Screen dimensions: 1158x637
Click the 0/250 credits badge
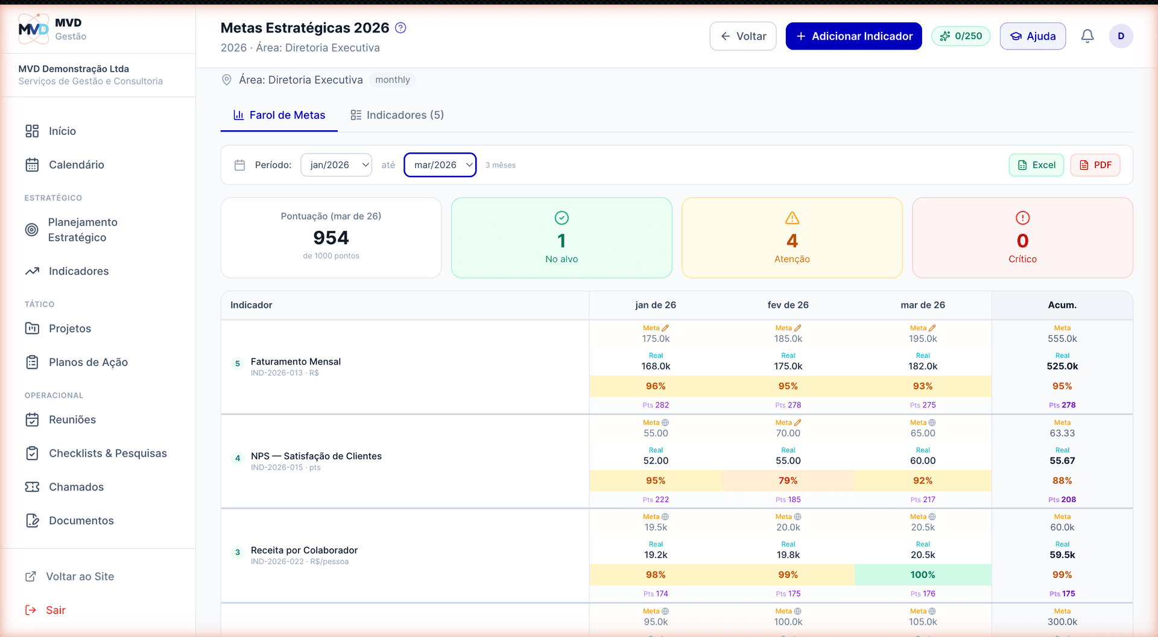961,36
